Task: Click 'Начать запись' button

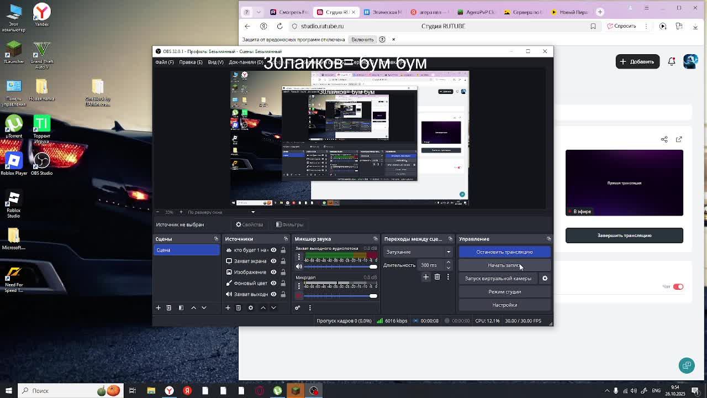Action: (x=504, y=265)
